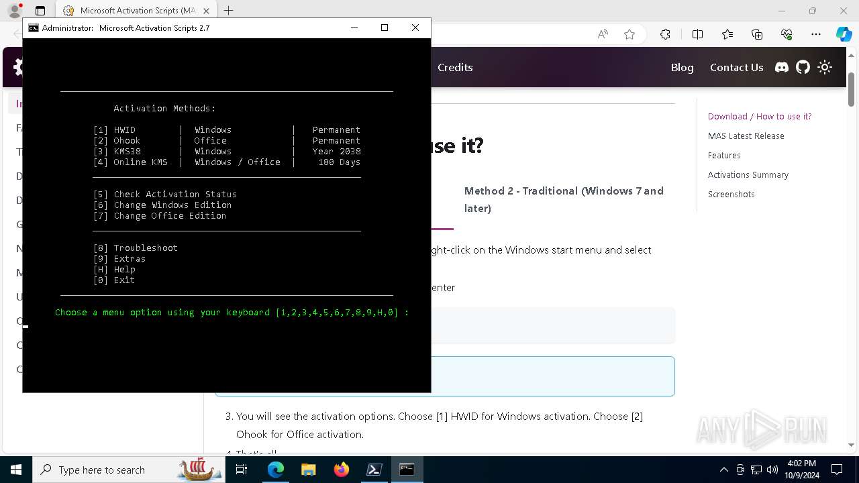Click [8] Troubleshoot text in console

pos(136,248)
